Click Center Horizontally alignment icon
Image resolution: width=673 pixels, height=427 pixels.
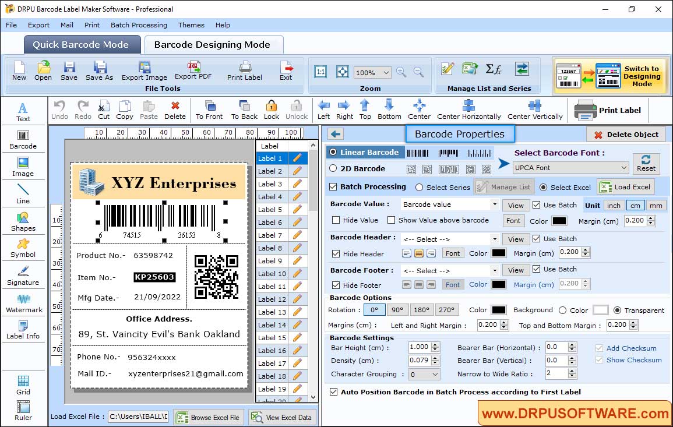point(468,110)
